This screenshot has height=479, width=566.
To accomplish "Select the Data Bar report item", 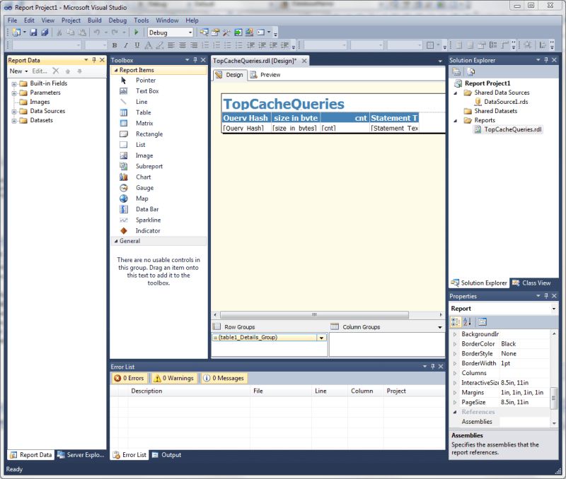I will 146,209.
